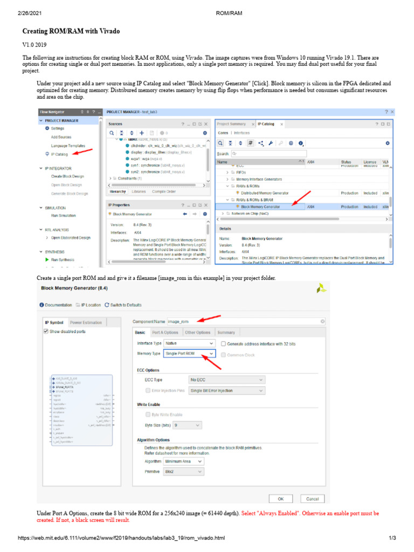Open the Summary tab in generator dialog
Viewport: 414px width, 552px height.
226,332
